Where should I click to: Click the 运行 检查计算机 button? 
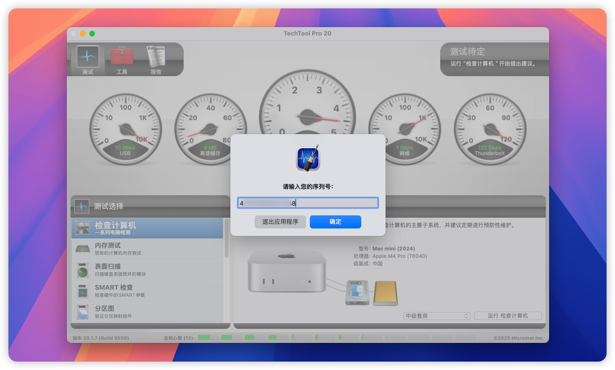508,316
